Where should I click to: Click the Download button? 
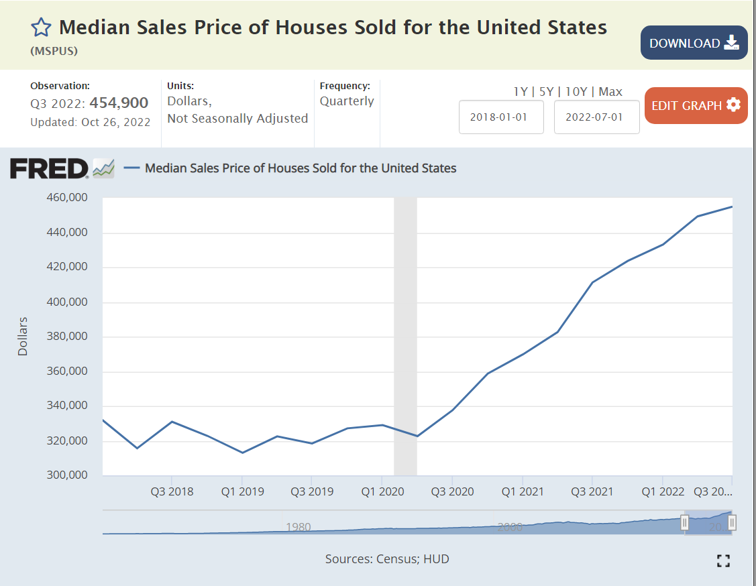[694, 43]
